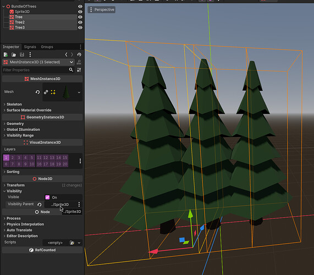Screen dimensions: 314x275
Task: Go to next edited object in history
Action: (x=72, y=54)
